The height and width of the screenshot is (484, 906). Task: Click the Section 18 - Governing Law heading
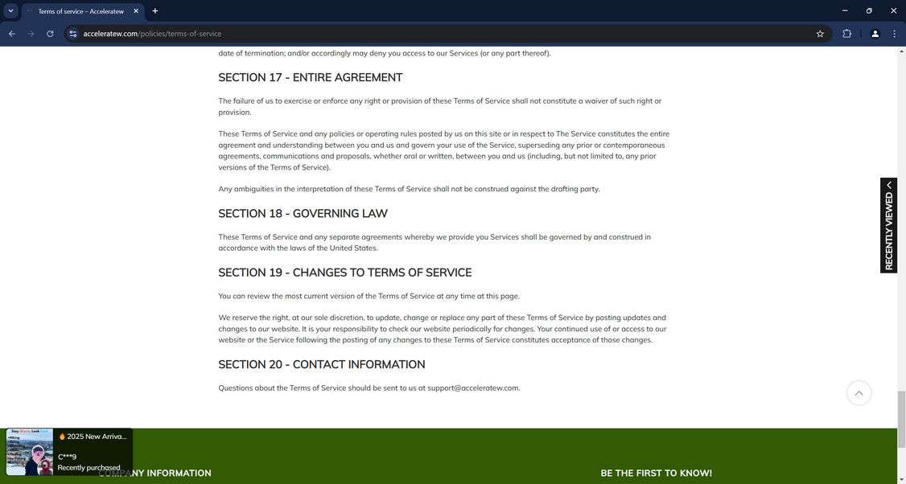(303, 214)
